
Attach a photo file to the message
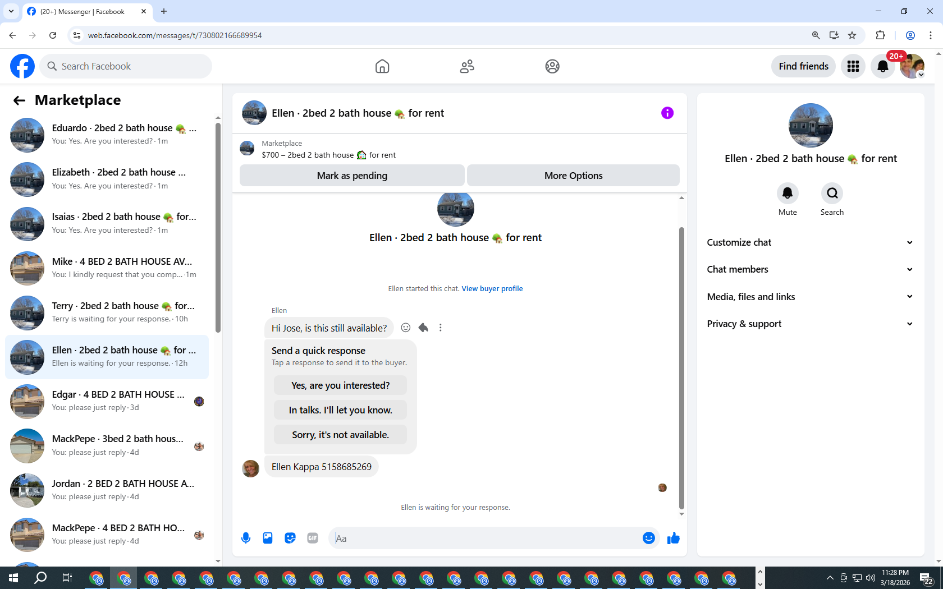pos(268,539)
